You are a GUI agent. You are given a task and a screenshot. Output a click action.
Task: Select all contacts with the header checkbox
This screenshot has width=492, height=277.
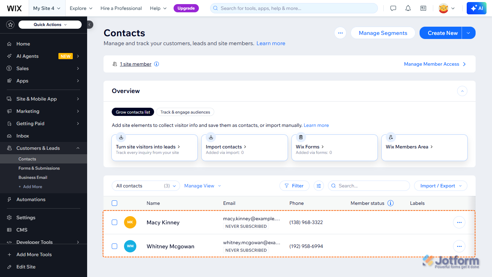pos(114,203)
